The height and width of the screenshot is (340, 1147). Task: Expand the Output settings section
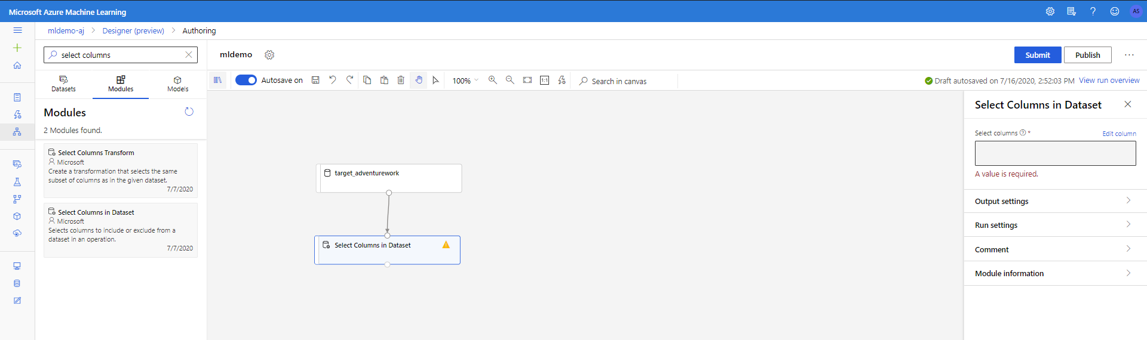coord(1054,201)
